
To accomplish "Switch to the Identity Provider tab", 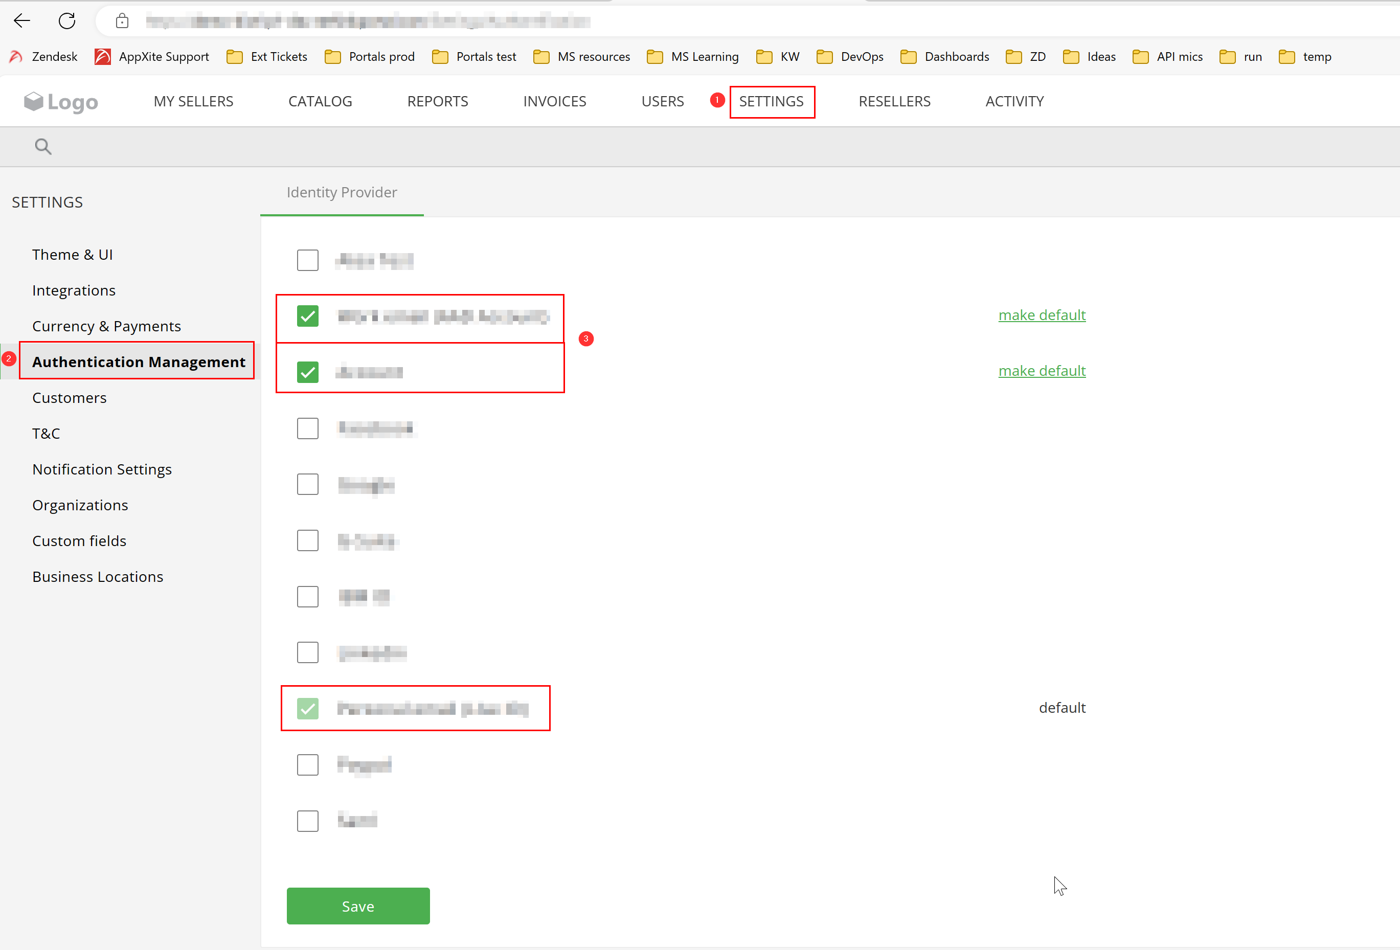I will click(342, 192).
